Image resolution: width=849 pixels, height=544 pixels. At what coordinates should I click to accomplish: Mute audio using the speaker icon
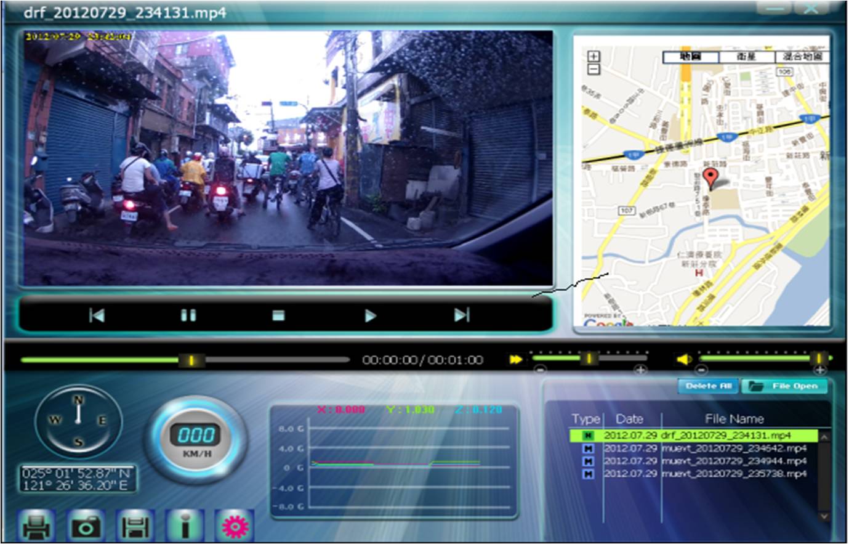tap(683, 359)
